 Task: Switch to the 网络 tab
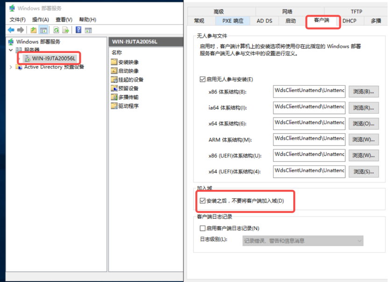290,11
